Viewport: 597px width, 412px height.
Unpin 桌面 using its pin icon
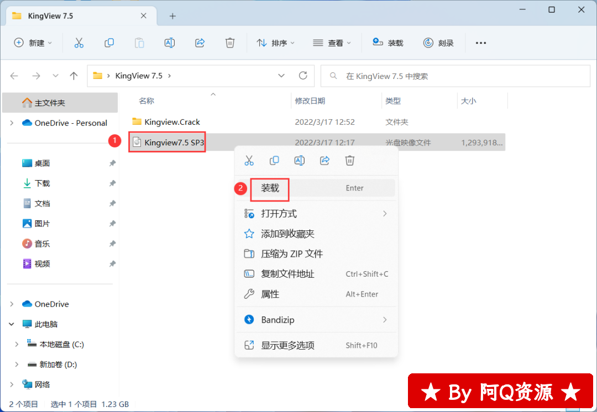point(112,163)
